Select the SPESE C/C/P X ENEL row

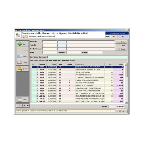(78, 72)
